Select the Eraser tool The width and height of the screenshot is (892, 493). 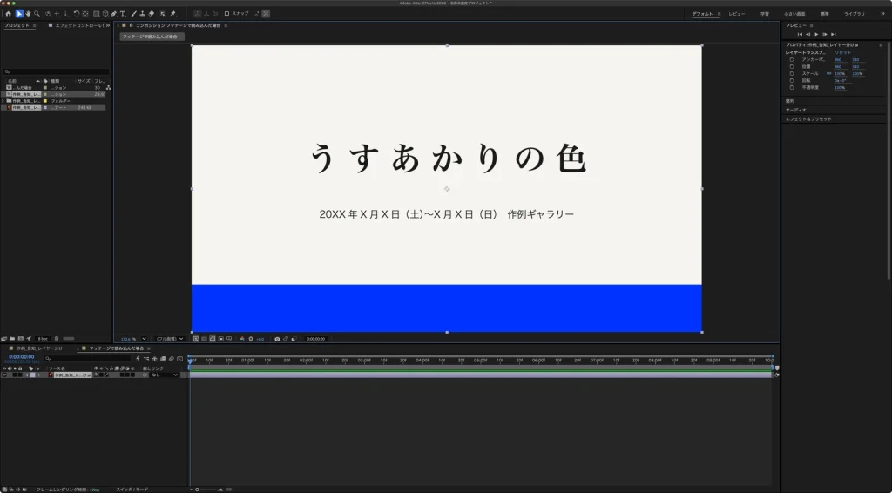(x=152, y=14)
